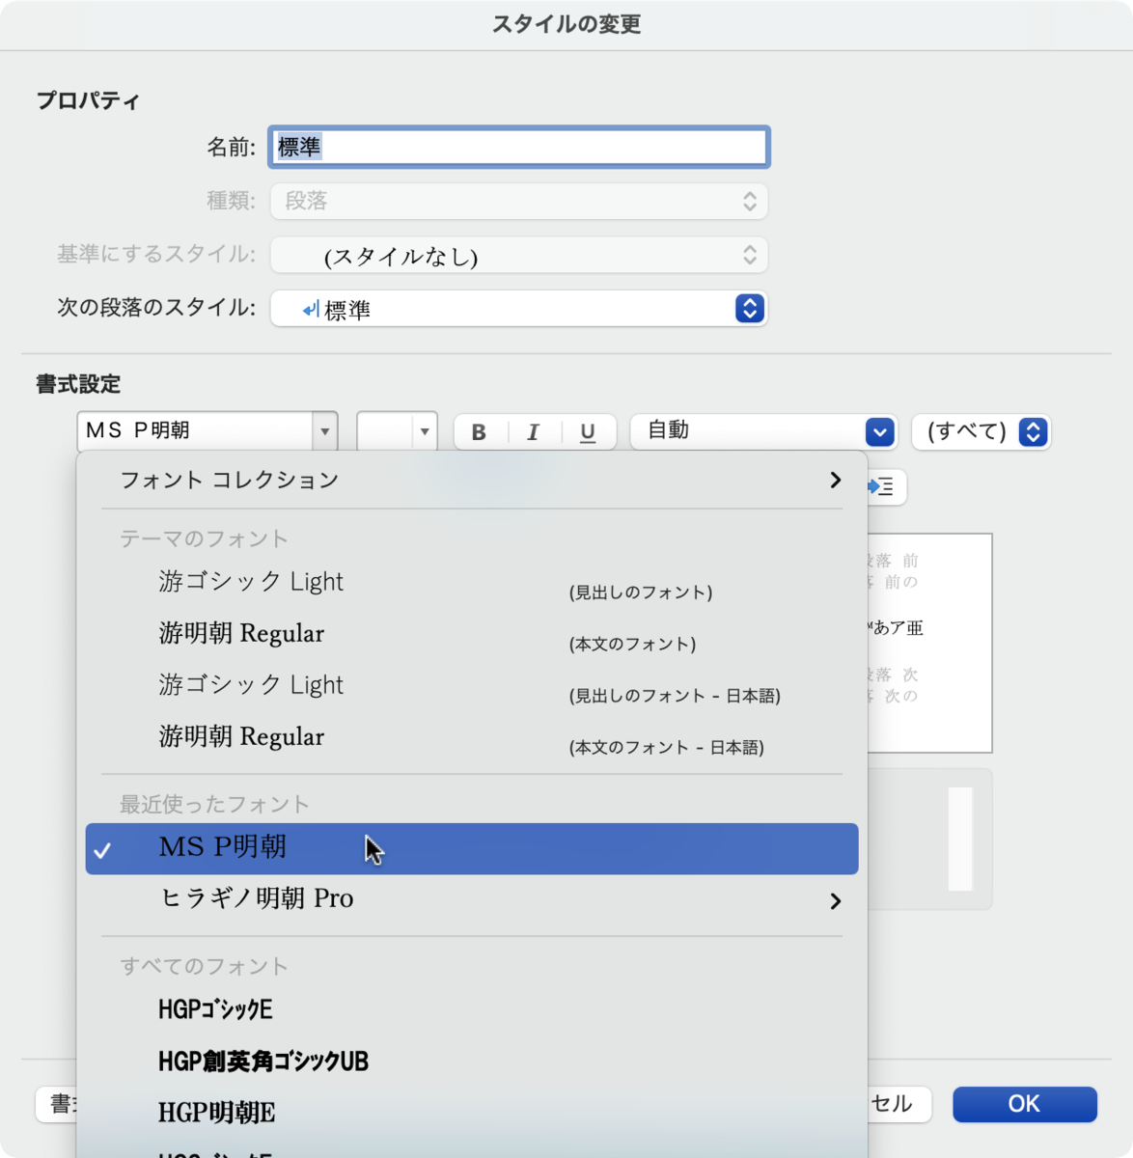Click the 名前 text field
This screenshot has height=1158, width=1133.
coord(519,147)
